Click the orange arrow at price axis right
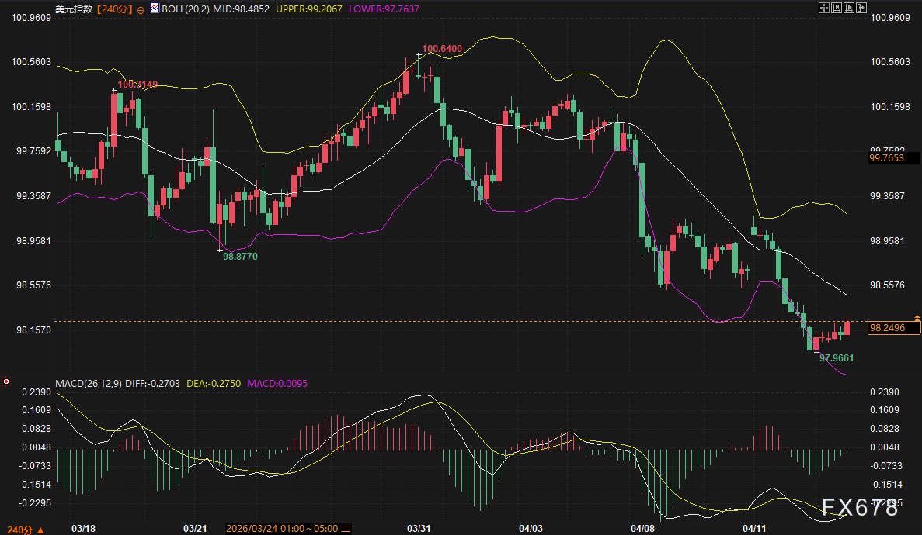This screenshot has width=922, height=535. tap(917, 318)
